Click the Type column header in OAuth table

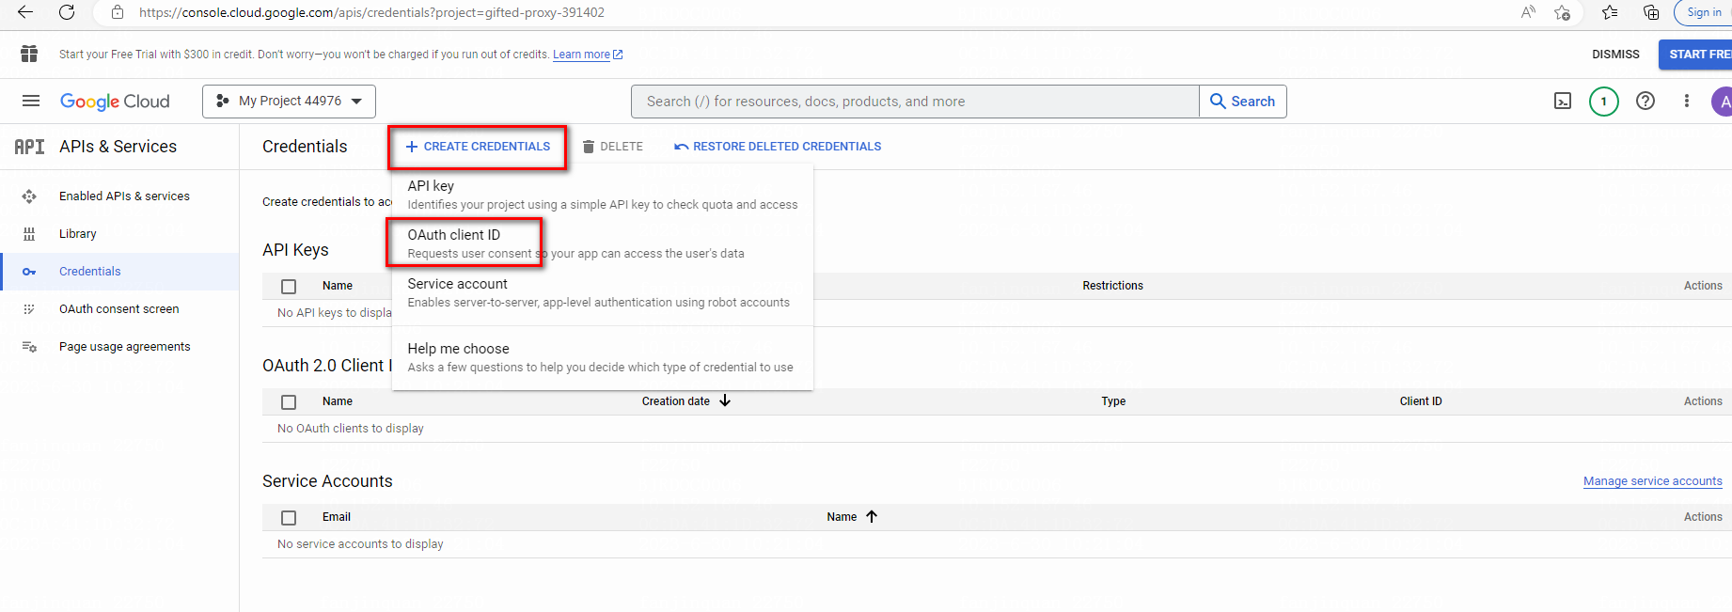[1113, 401]
